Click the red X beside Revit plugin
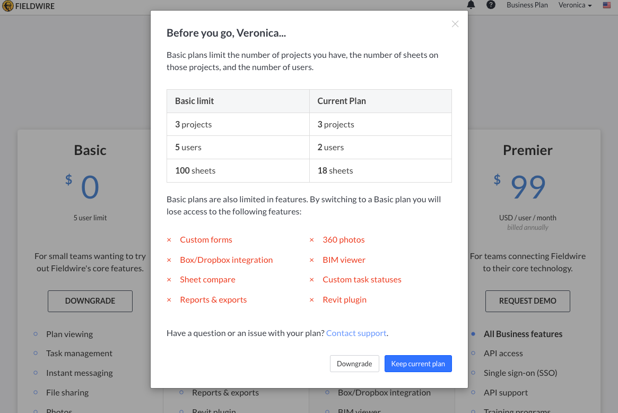Image resolution: width=618 pixels, height=413 pixels. tap(312, 300)
